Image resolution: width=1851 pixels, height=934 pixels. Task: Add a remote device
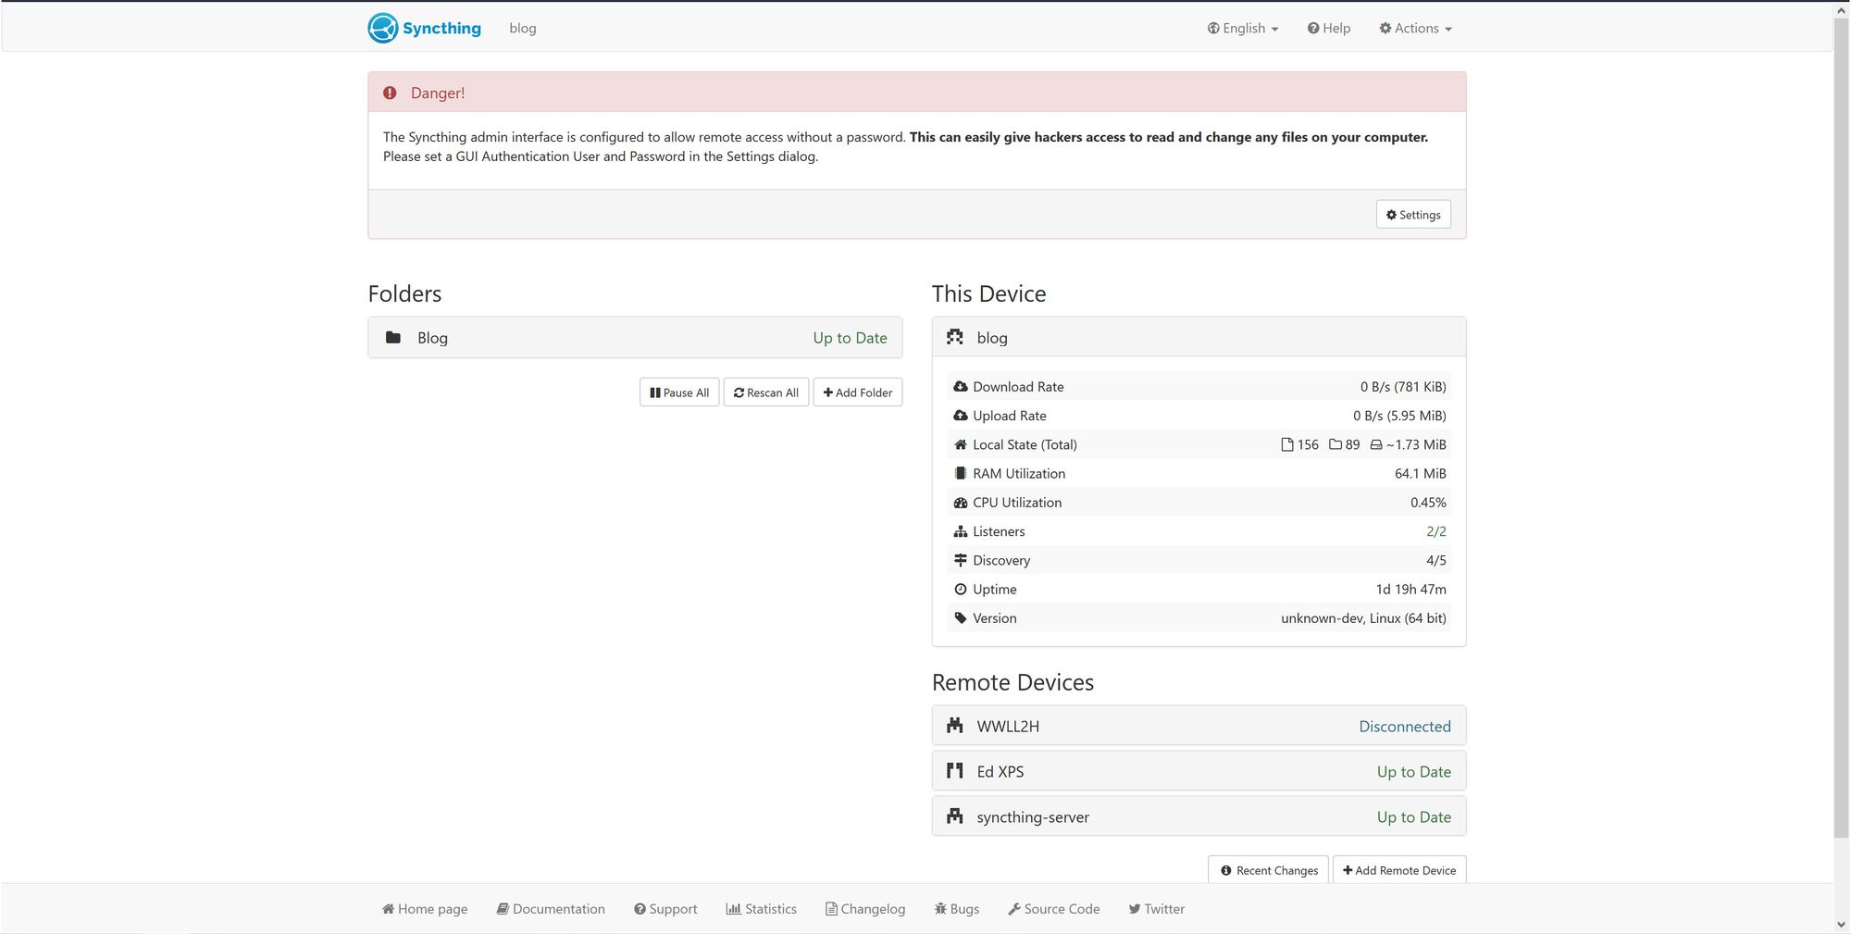1399,870
